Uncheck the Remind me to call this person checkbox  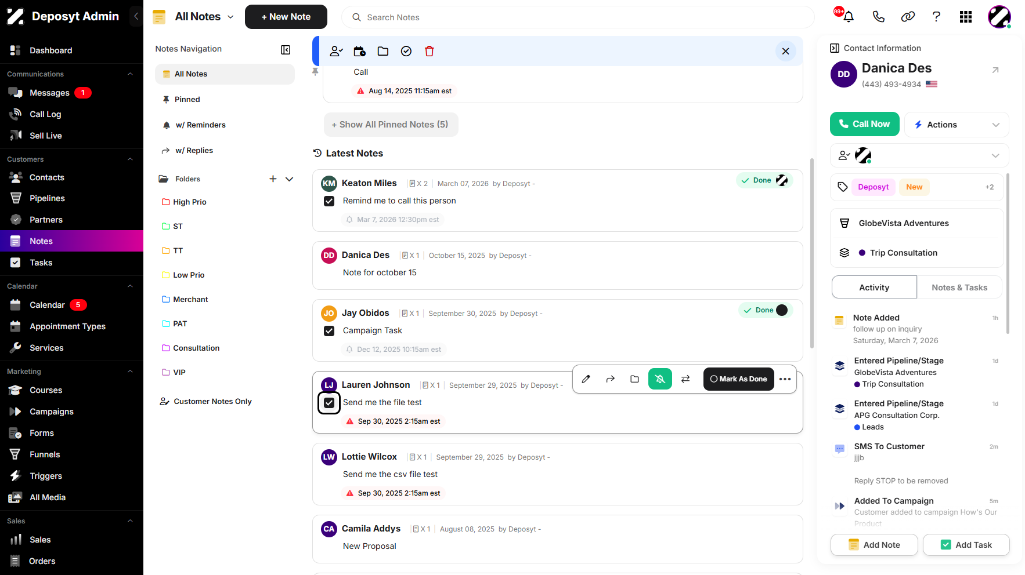pos(329,201)
